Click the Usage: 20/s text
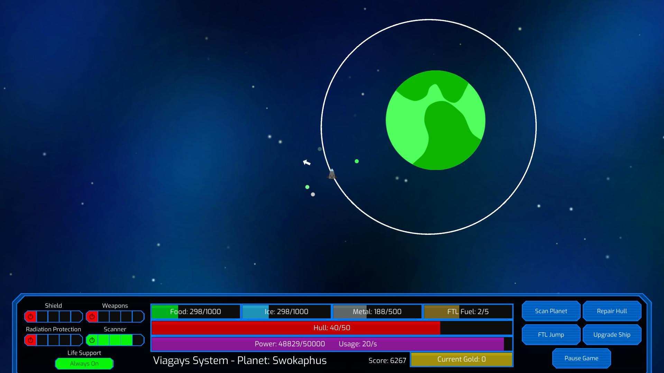This screenshot has width=664, height=373. (x=358, y=344)
